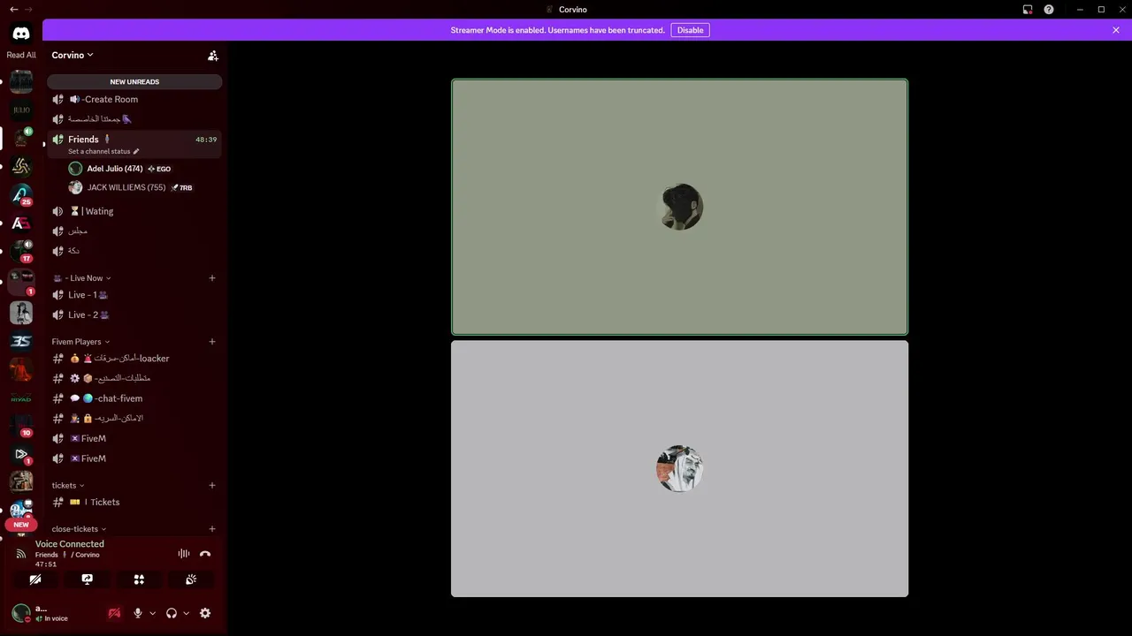Click Read All above server list

pyautogui.click(x=21, y=55)
